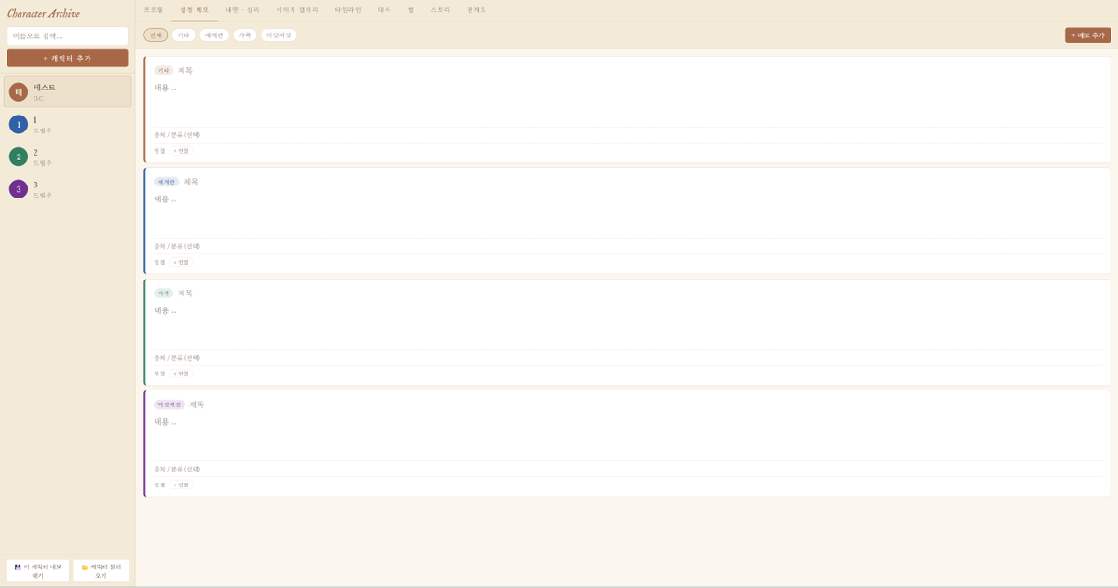Add a link with + 연결 in 세계관 memo
Image resolution: width=1118 pixels, height=588 pixels.
click(x=181, y=262)
